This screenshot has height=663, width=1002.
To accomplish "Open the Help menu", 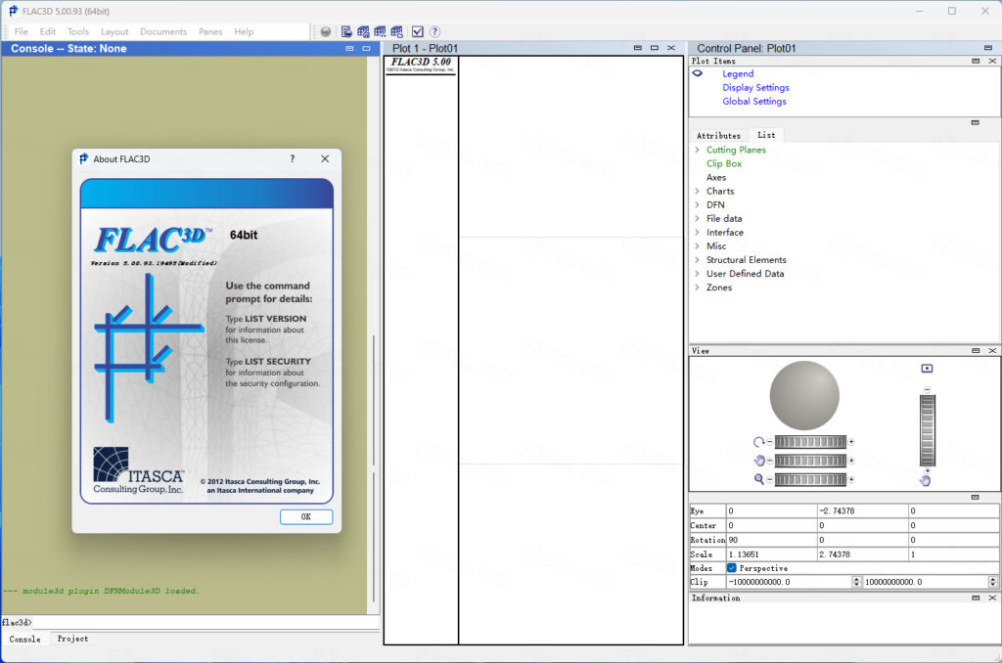I will point(244,31).
